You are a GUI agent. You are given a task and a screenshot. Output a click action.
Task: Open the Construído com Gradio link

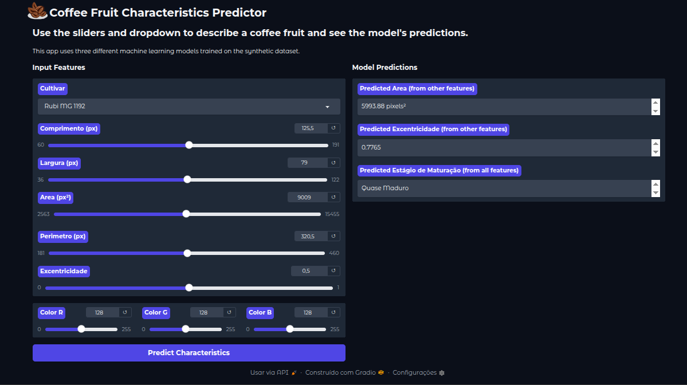(344, 372)
